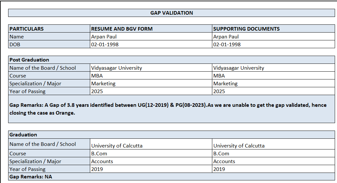Select the PARTICULARS column header
The height and width of the screenshot is (183, 337).
coord(27,29)
